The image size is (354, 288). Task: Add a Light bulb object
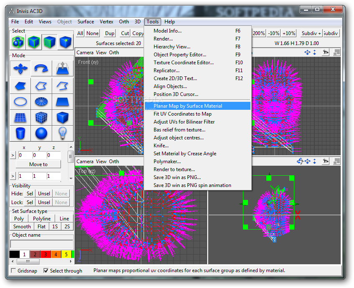[63, 134]
